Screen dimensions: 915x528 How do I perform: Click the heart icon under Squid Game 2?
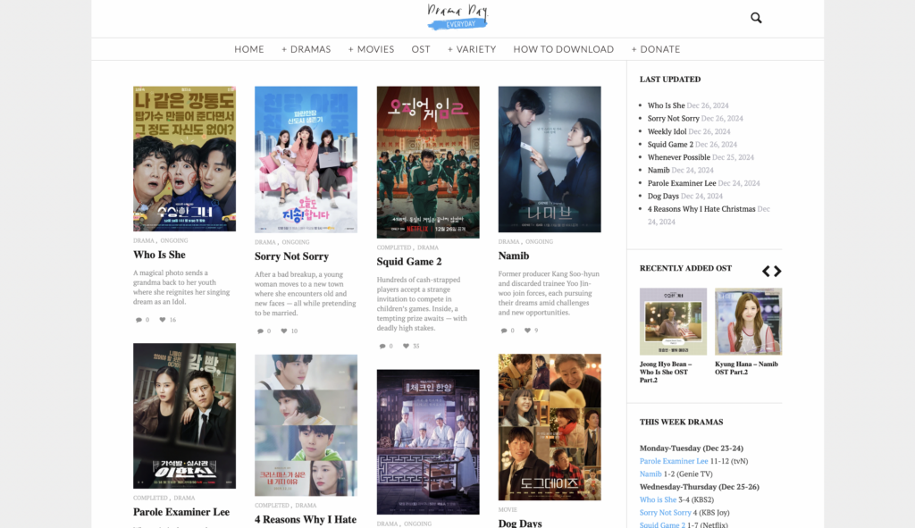click(407, 346)
